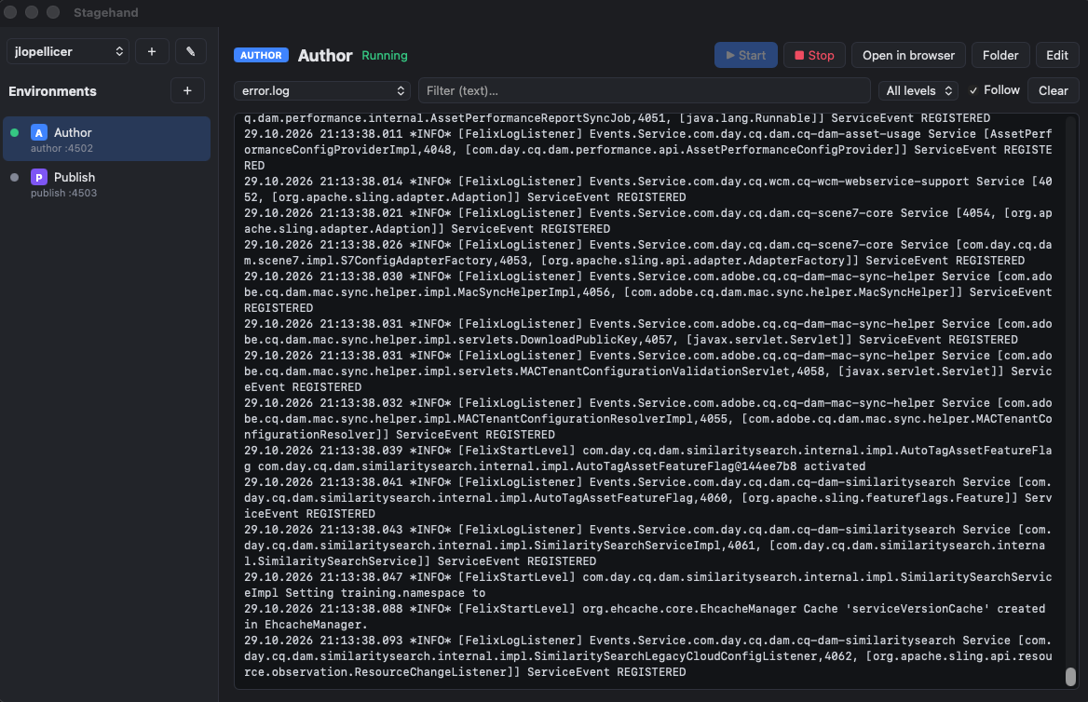Add a new environment with plus button
Image resolution: width=1088 pixels, height=702 pixels.
[x=187, y=91]
